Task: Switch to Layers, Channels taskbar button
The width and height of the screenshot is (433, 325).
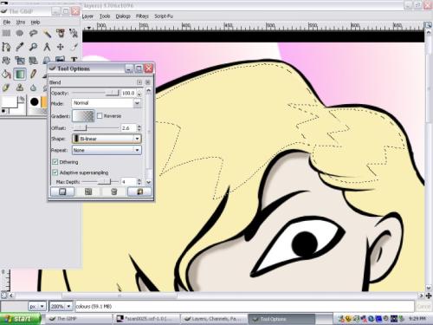Action: pyautogui.click(x=214, y=319)
